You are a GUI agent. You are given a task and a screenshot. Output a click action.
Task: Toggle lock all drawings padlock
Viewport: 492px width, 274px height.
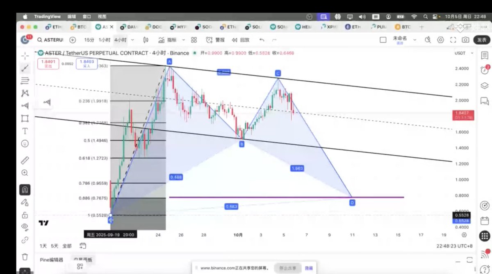[x=25, y=215]
